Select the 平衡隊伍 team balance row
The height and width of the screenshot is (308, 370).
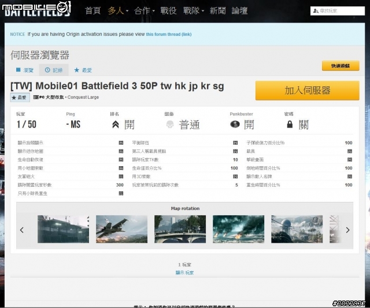[x=185, y=142]
